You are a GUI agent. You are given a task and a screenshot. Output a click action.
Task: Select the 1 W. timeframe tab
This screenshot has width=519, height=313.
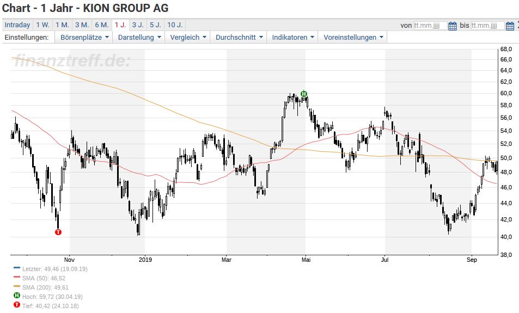point(42,25)
